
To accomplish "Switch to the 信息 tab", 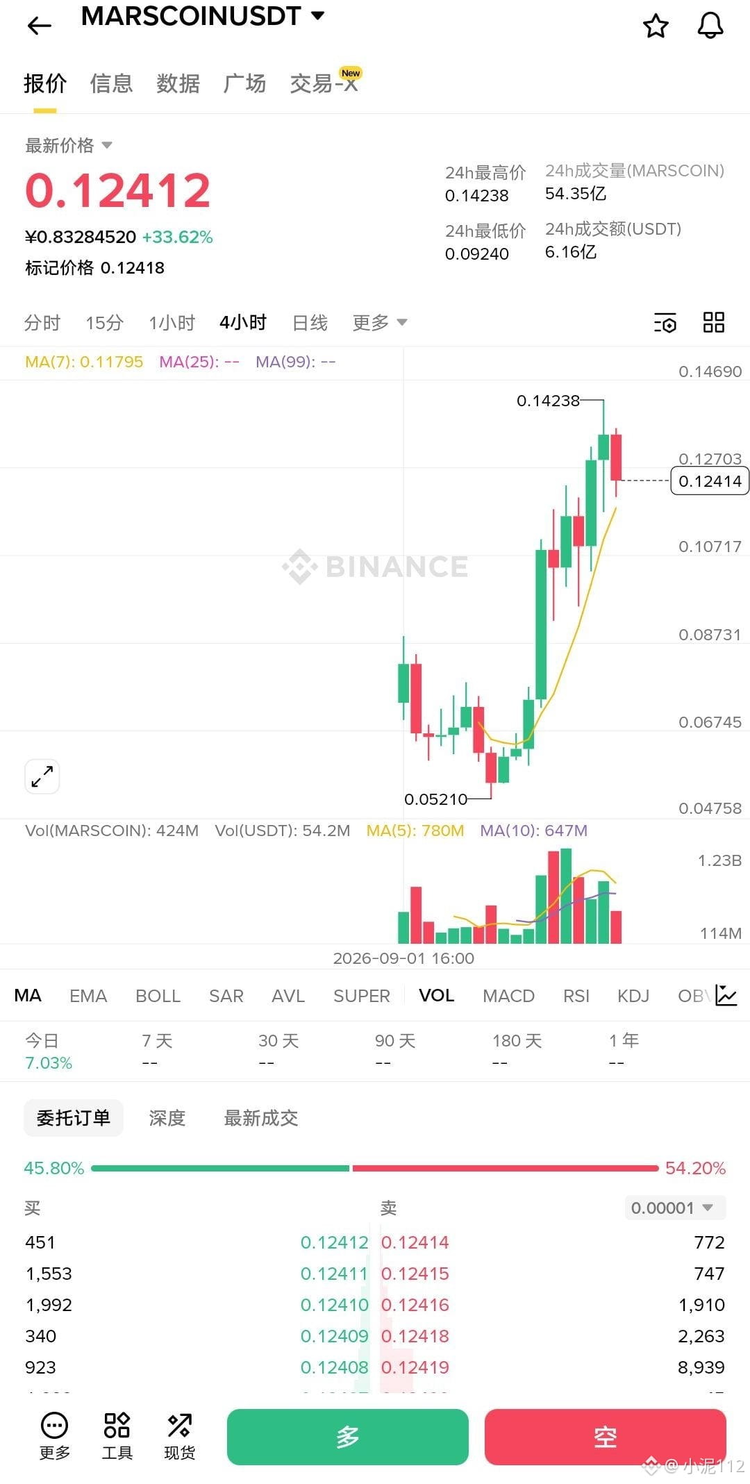I will click(111, 83).
